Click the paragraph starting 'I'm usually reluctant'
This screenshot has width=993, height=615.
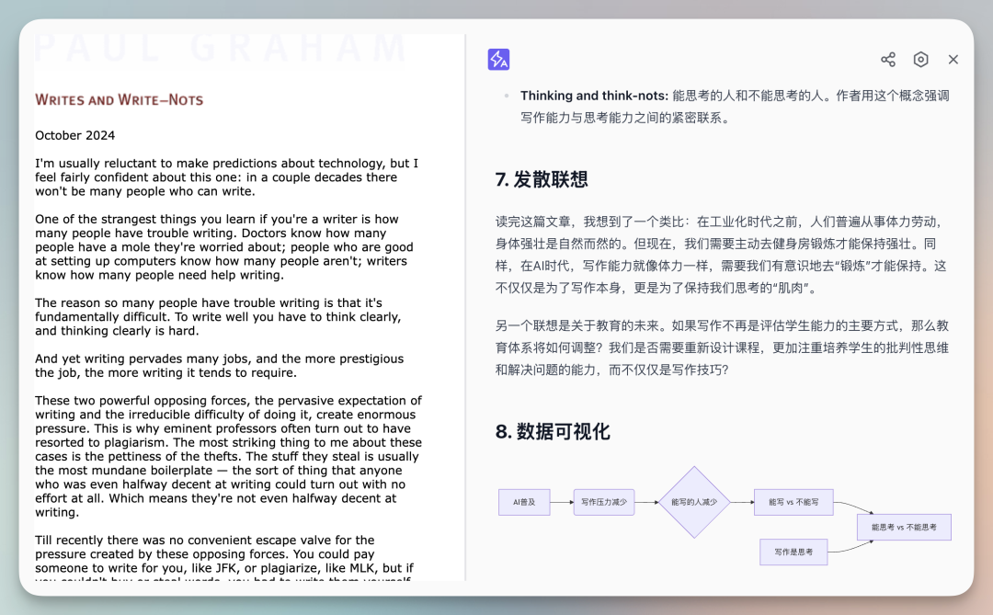tap(227, 177)
